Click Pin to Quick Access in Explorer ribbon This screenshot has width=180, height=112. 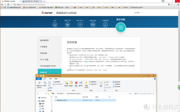click(39, 85)
